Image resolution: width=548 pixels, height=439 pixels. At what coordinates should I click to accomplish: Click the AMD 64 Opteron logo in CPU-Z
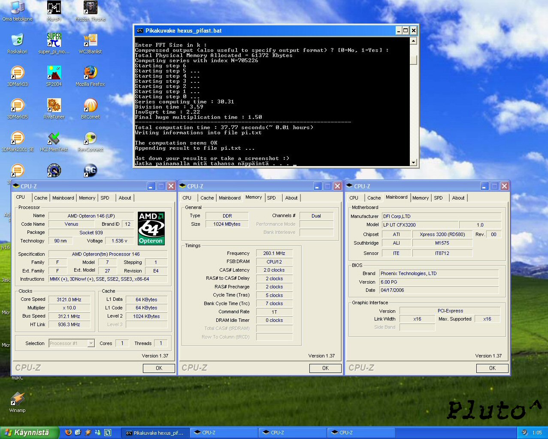pos(151,228)
